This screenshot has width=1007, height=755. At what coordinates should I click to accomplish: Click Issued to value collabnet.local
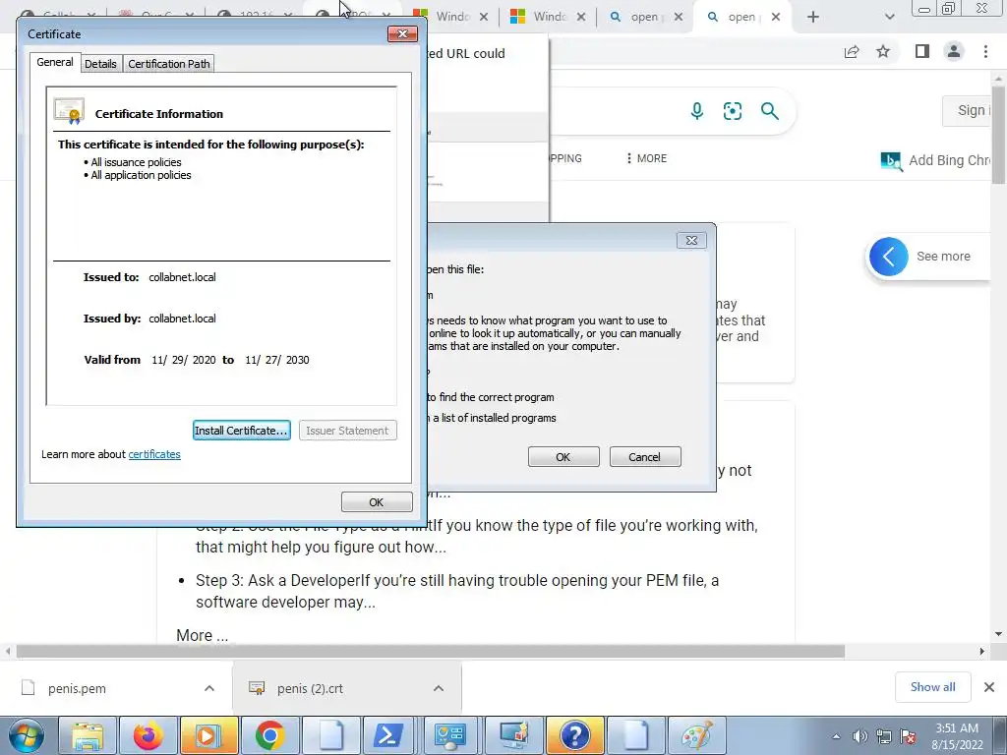tap(182, 277)
